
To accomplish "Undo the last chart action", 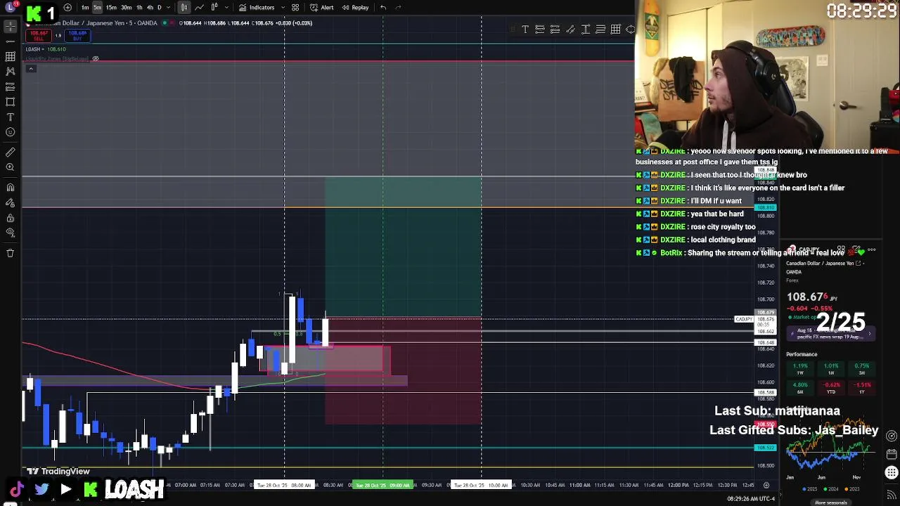I will (x=382, y=8).
